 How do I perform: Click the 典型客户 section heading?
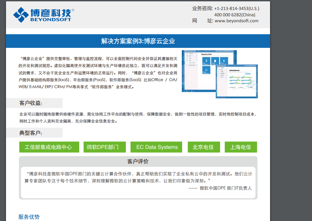[31, 133]
